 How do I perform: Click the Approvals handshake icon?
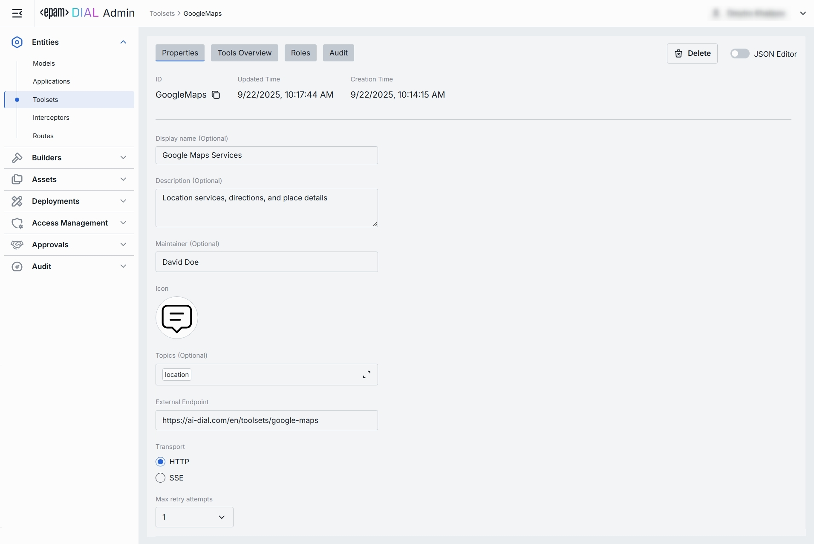[x=17, y=245]
